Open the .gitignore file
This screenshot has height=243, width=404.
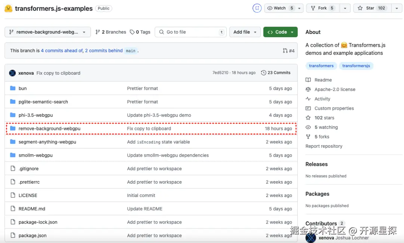[28, 168]
